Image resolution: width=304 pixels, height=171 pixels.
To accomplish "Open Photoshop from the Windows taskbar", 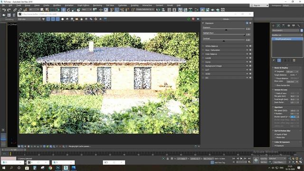I will (58, 168).
